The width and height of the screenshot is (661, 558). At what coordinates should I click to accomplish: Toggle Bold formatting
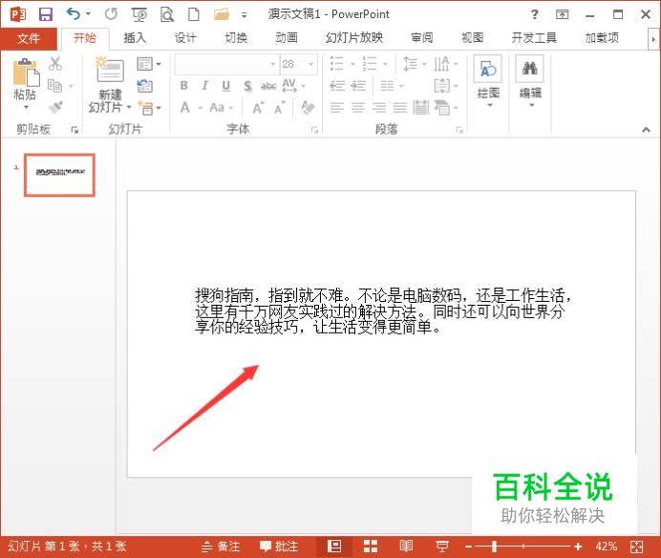pos(184,86)
